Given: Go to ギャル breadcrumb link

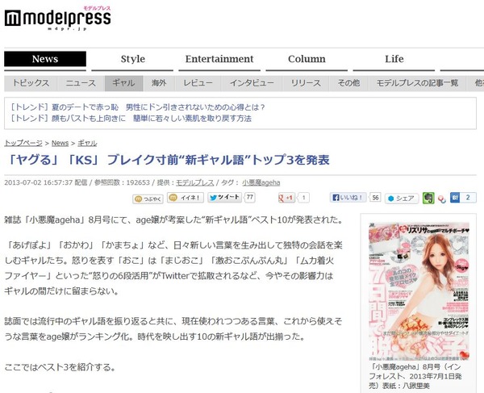Looking at the screenshot, I should coord(87,143).
